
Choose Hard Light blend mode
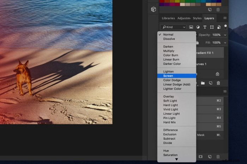tap(177, 105)
